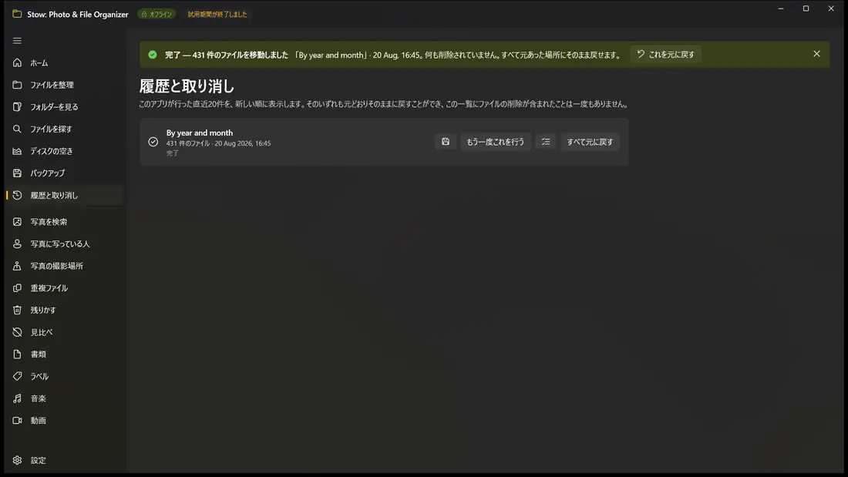This screenshot has height=477, width=848.
Task: Open 設定 at sidebar bottom
Action: (65, 460)
